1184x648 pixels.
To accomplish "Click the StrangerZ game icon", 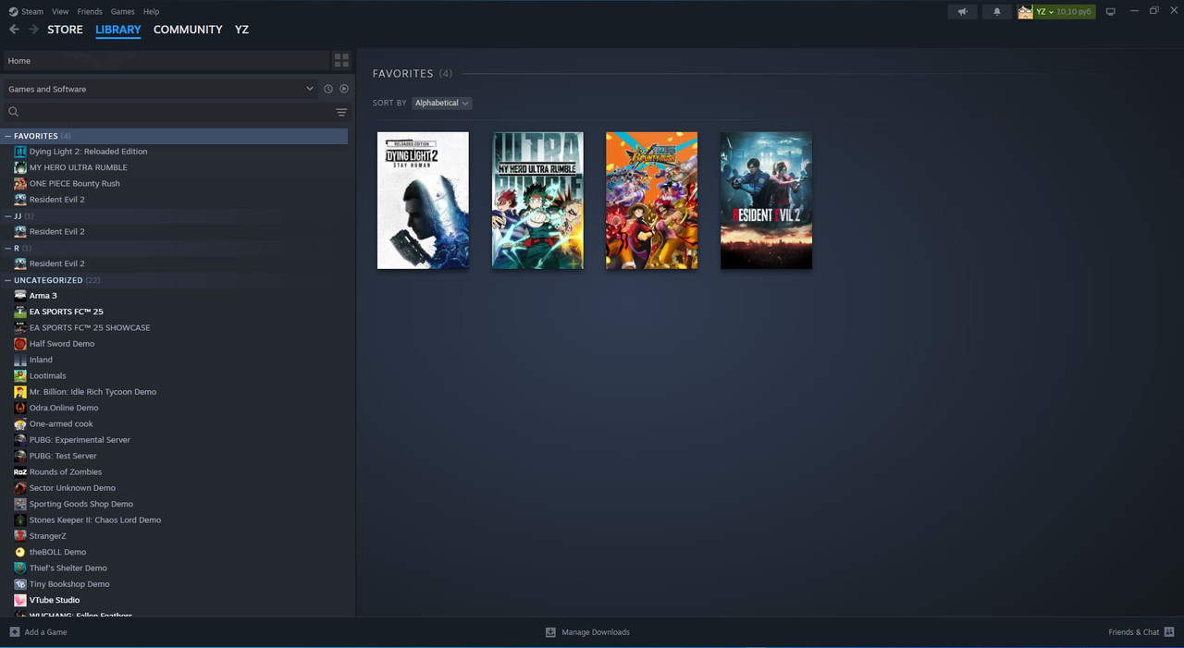I will point(20,536).
